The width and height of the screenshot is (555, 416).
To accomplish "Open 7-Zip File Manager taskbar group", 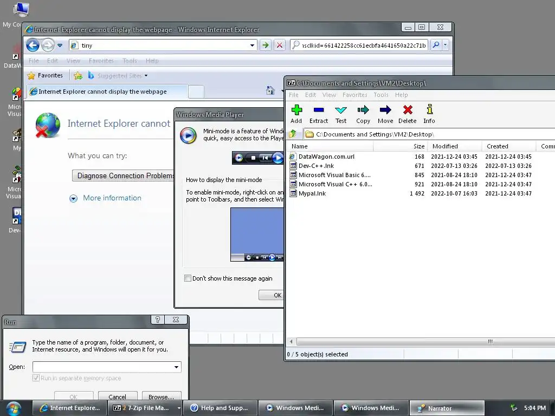I will (145, 408).
